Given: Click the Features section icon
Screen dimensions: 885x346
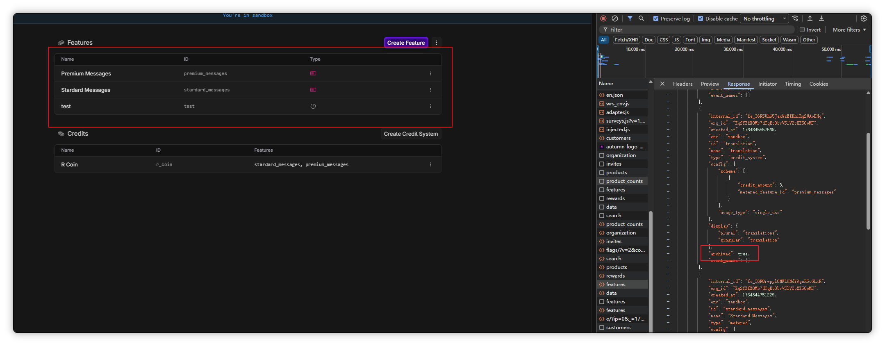Looking at the screenshot, I should pos(61,43).
